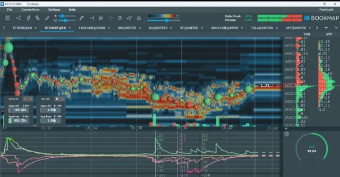Toggle the orange speaker in the left widget

click(x=25, y=99)
